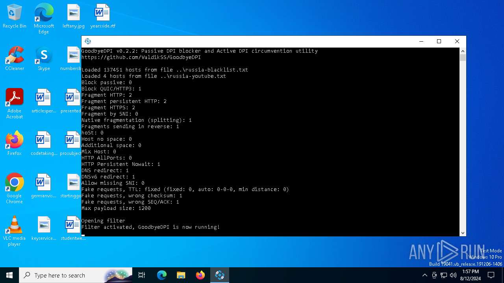Click the 'Fragment by SNI: 0' line
The image size is (504, 283).
110,114
